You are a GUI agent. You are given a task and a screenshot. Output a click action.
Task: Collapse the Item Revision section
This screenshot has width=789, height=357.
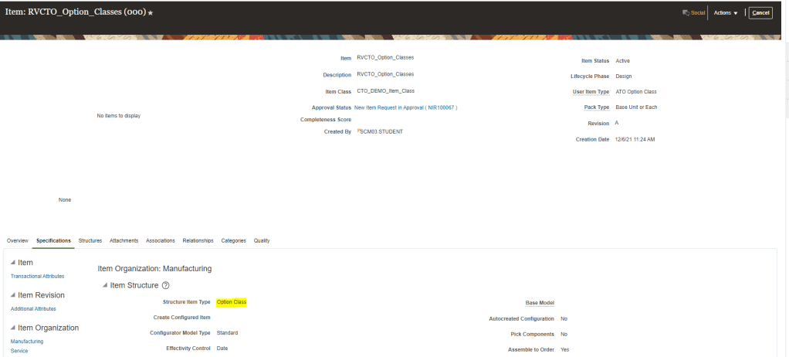click(12, 295)
